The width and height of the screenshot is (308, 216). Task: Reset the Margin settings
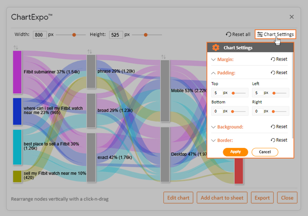[x=279, y=59]
